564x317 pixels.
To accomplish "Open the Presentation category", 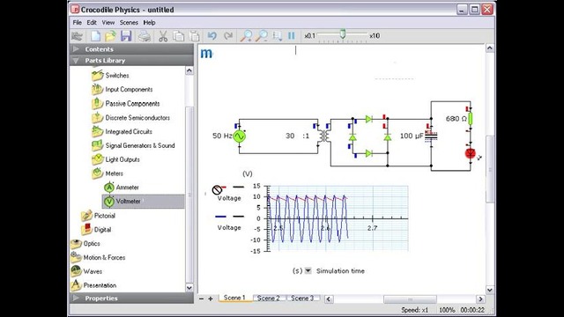I will [x=93, y=285].
